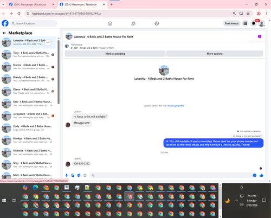Reload the page

pos(19,14)
